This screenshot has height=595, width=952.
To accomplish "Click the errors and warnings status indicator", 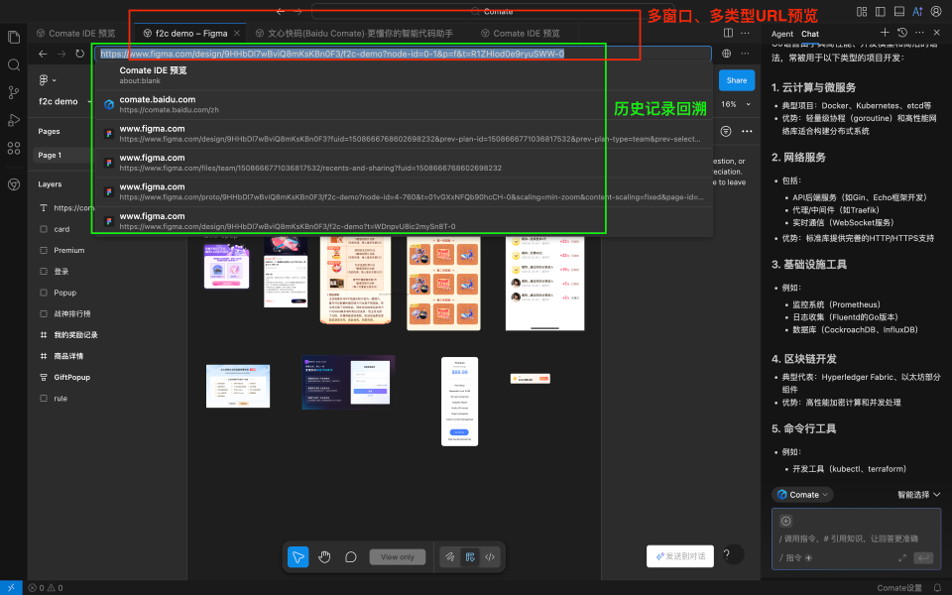I will tap(46, 588).
